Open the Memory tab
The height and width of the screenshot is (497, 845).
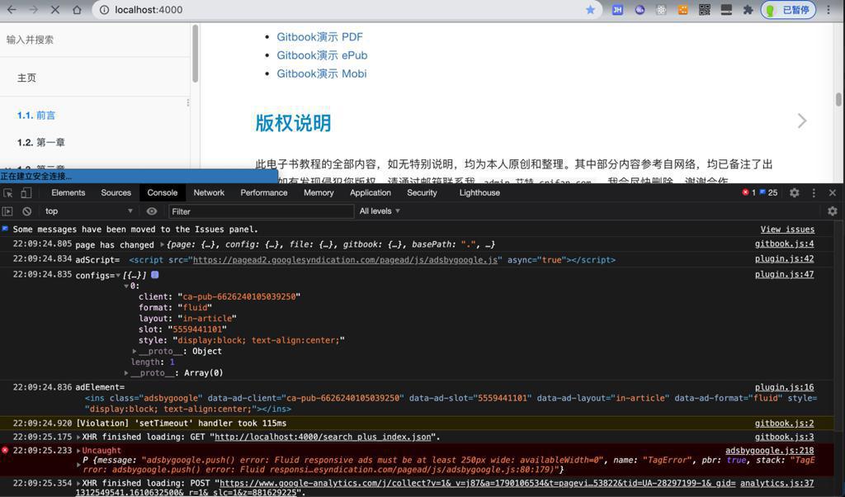(x=319, y=192)
